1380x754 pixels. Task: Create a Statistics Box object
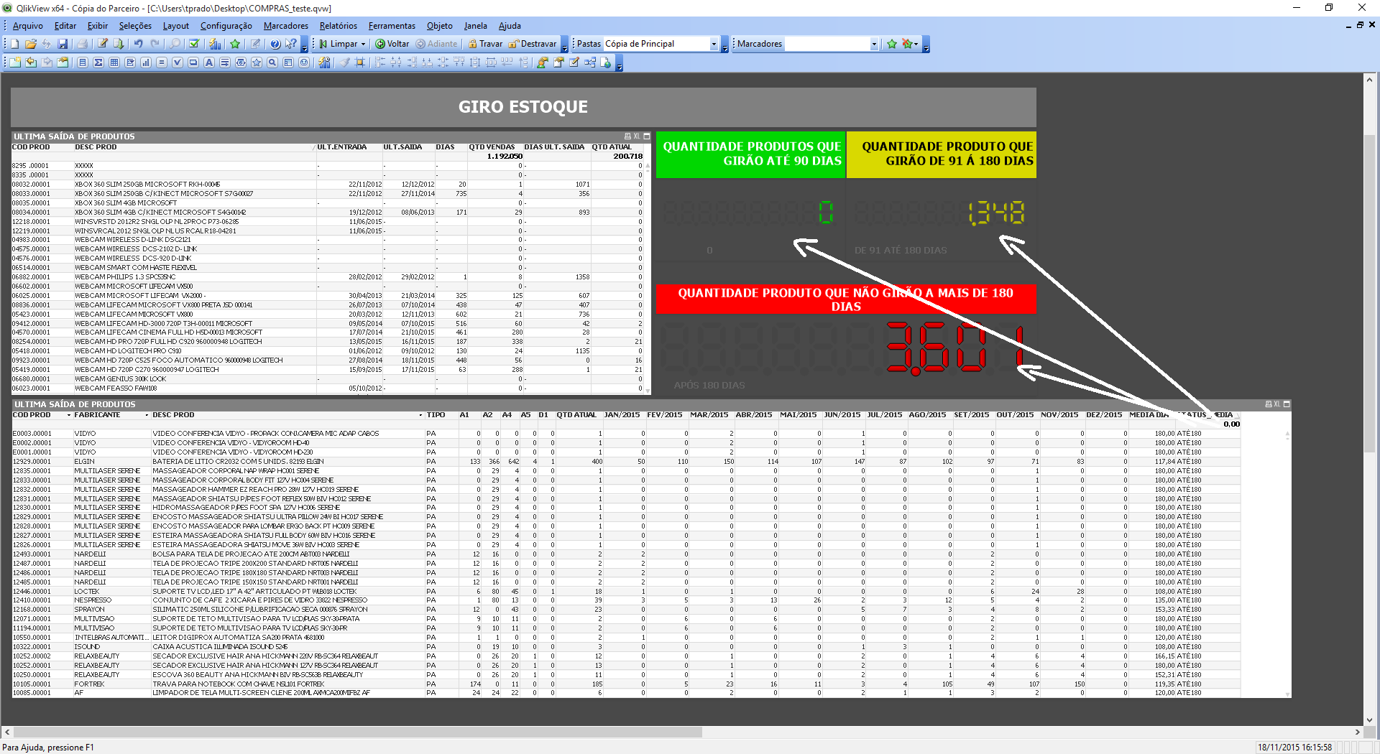pyautogui.click(x=98, y=62)
